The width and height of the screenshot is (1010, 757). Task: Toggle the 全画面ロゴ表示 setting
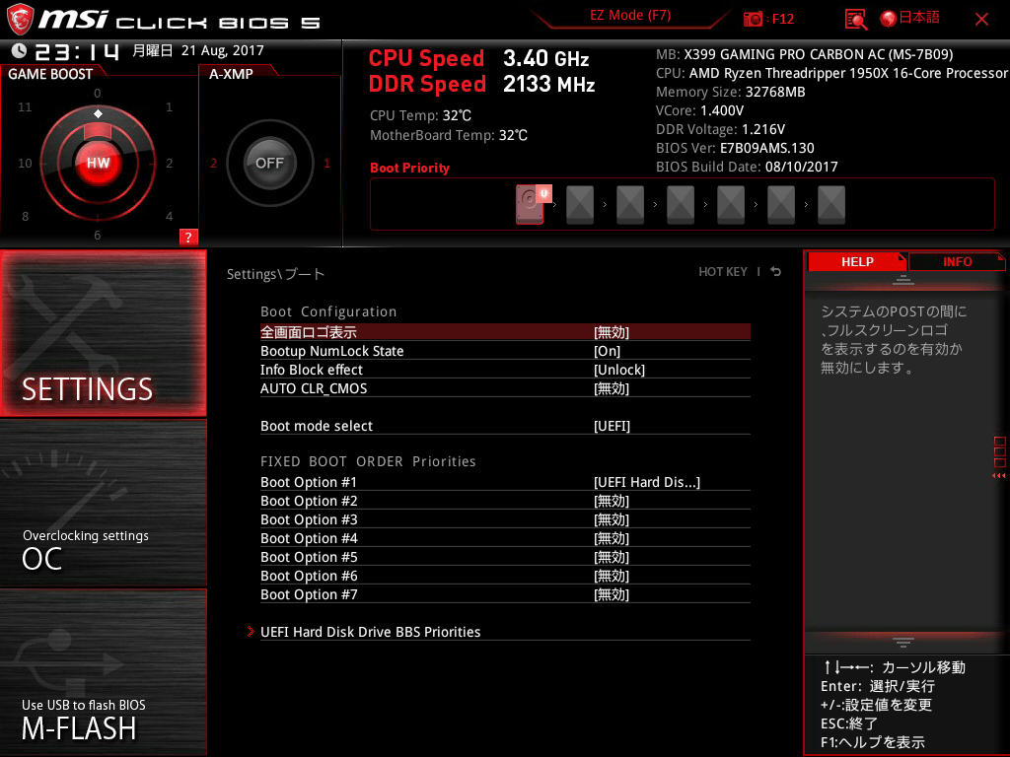505,332
